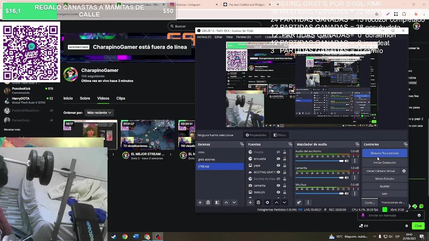Enable Modo Estudio in OBS
The width and height of the screenshot is (429, 241).
385,179
